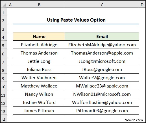The width and height of the screenshot is (146, 123).
Task: Select the James Pittman cell
Action: point(39,111)
